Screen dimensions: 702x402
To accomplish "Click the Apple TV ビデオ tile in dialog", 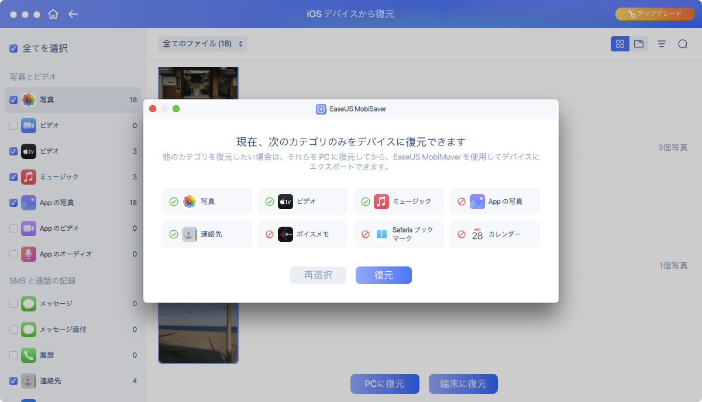I will [x=303, y=202].
